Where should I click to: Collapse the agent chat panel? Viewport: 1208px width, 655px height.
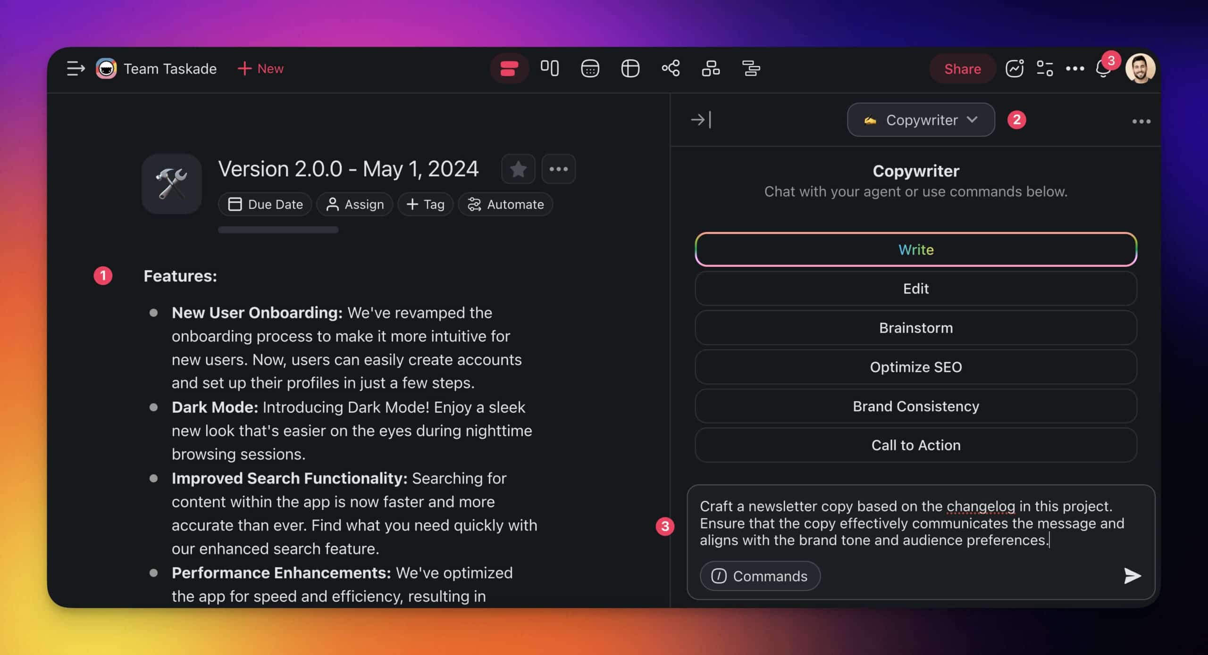701,120
